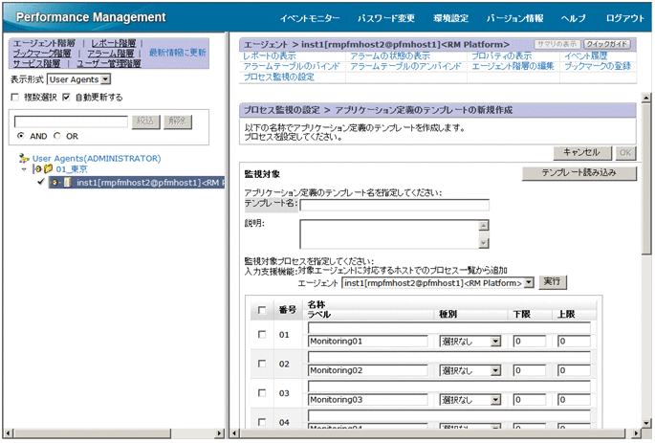
Task: Click the 01_東京 folder icon
Action: pyautogui.click(x=48, y=168)
